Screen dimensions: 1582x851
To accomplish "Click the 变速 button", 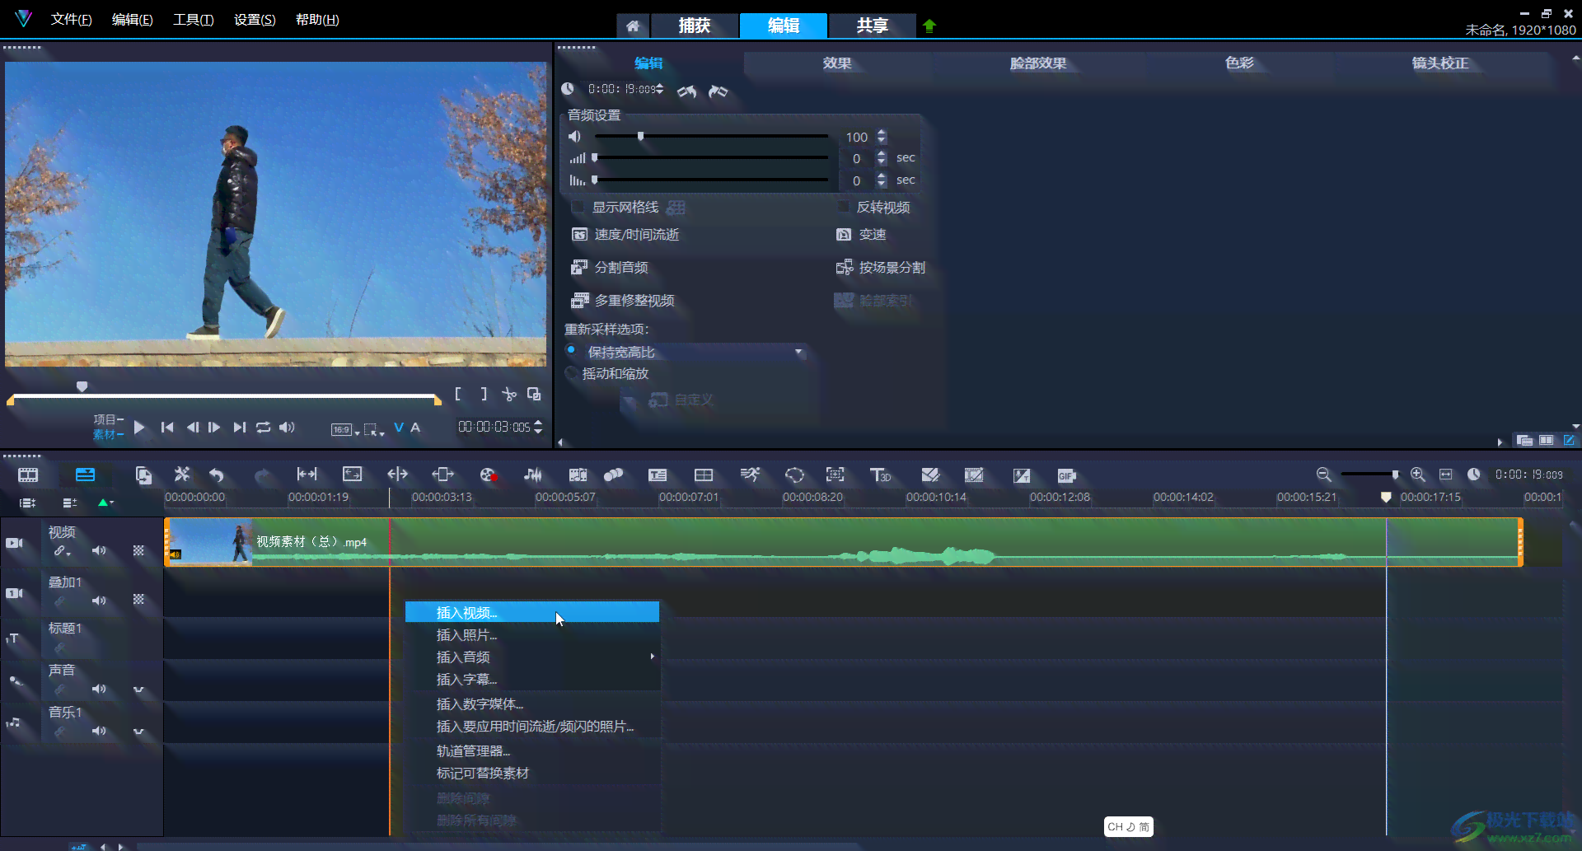I will (861, 235).
